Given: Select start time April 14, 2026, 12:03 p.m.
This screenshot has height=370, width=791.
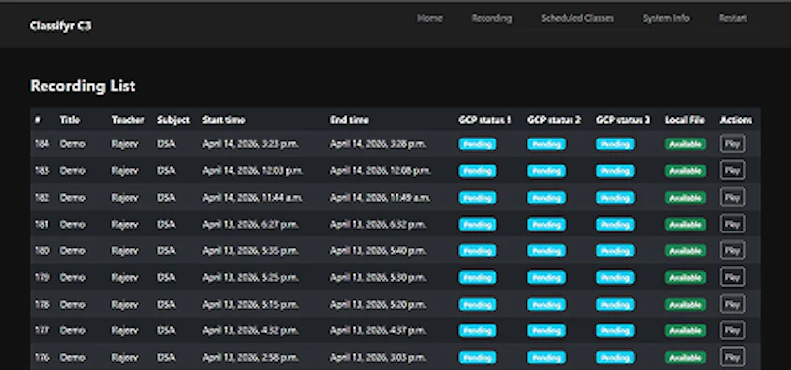Looking at the screenshot, I should point(252,171).
